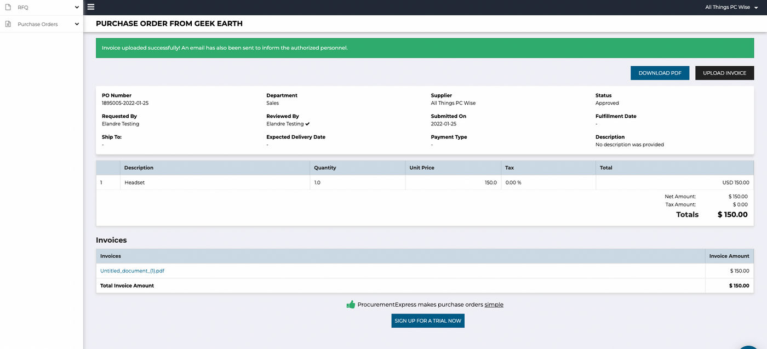This screenshot has height=349, width=767.
Task: Expand the Purchase Orders chevron arrow
Action: (77, 24)
